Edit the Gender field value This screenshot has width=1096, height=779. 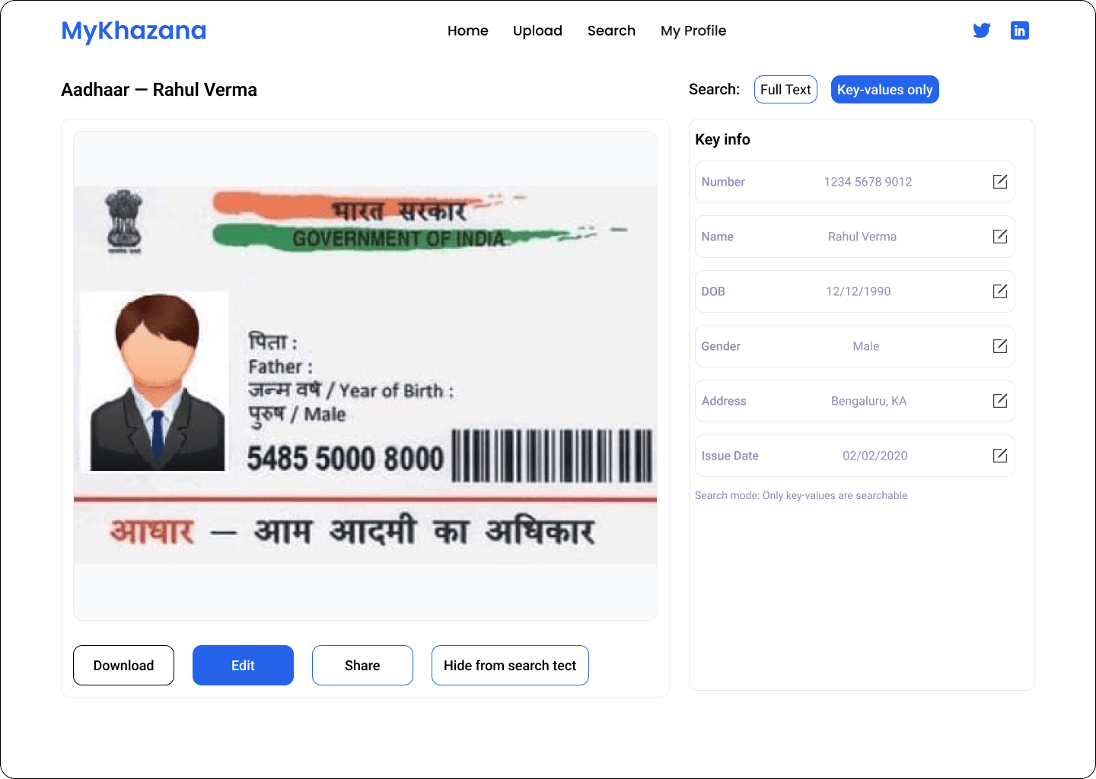pyautogui.click(x=1000, y=346)
